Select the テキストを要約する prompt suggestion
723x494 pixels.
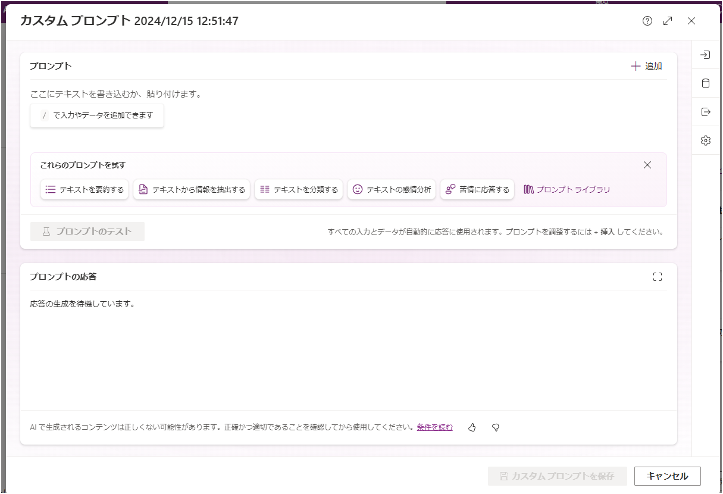84,189
